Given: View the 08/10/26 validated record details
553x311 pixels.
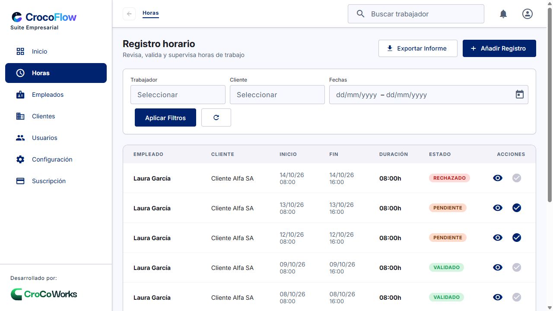Looking at the screenshot, I should click(x=498, y=297).
